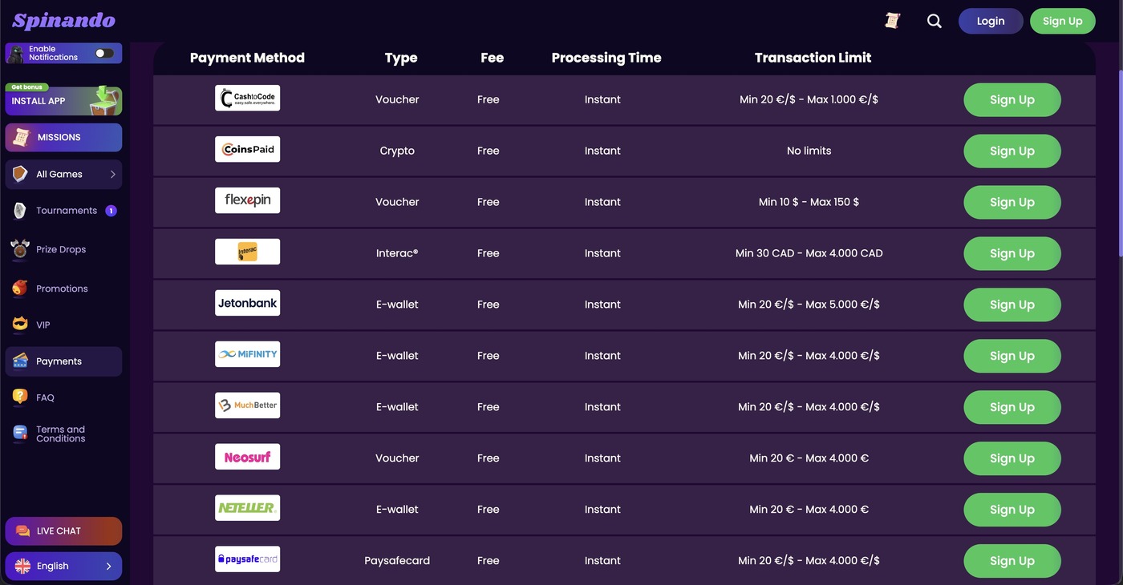Viewport: 1123px width, 585px height.
Task: Click the Payment Method column header
Action: [247, 58]
